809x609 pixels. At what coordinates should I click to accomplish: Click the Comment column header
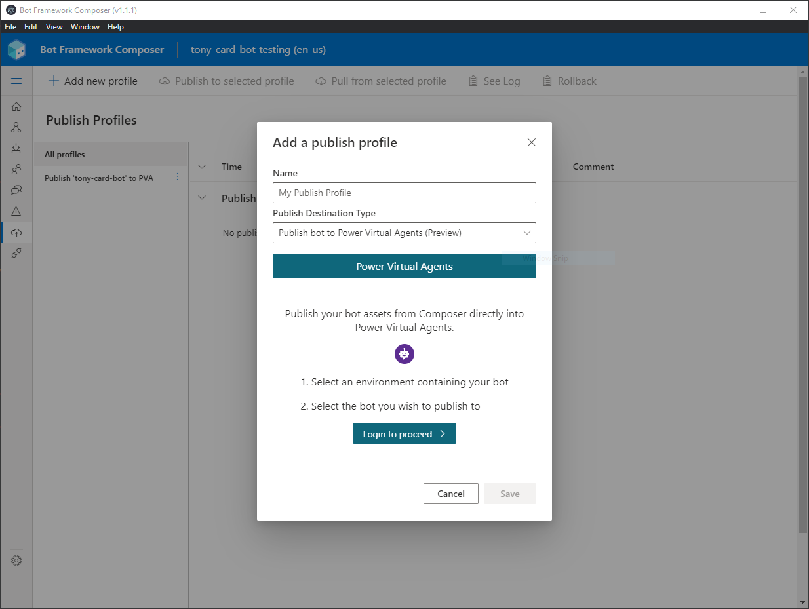[x=593, y=167]
